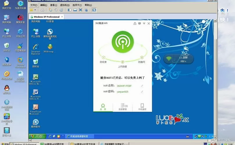Screen dimensions: 235x145
Task: Take a VM snapshot toolbar icon
Action: 51,10
